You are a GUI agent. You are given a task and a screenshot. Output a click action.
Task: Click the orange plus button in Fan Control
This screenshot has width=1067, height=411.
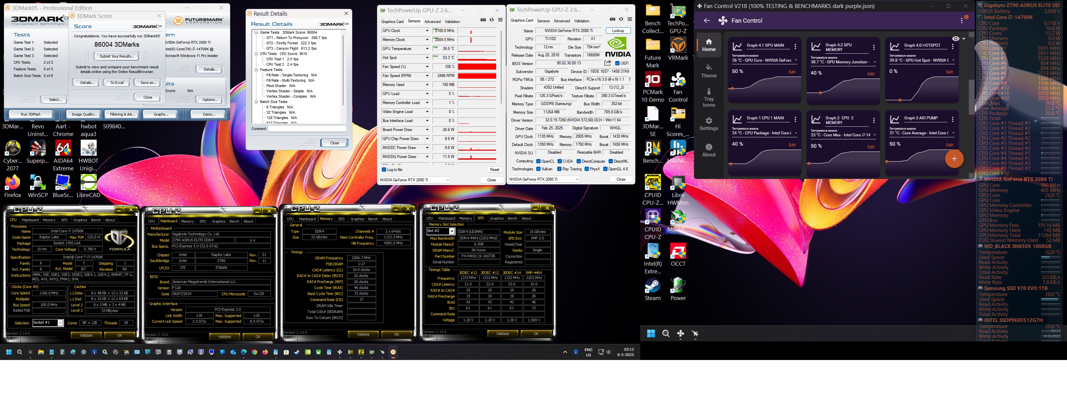(x=954, y=159)
